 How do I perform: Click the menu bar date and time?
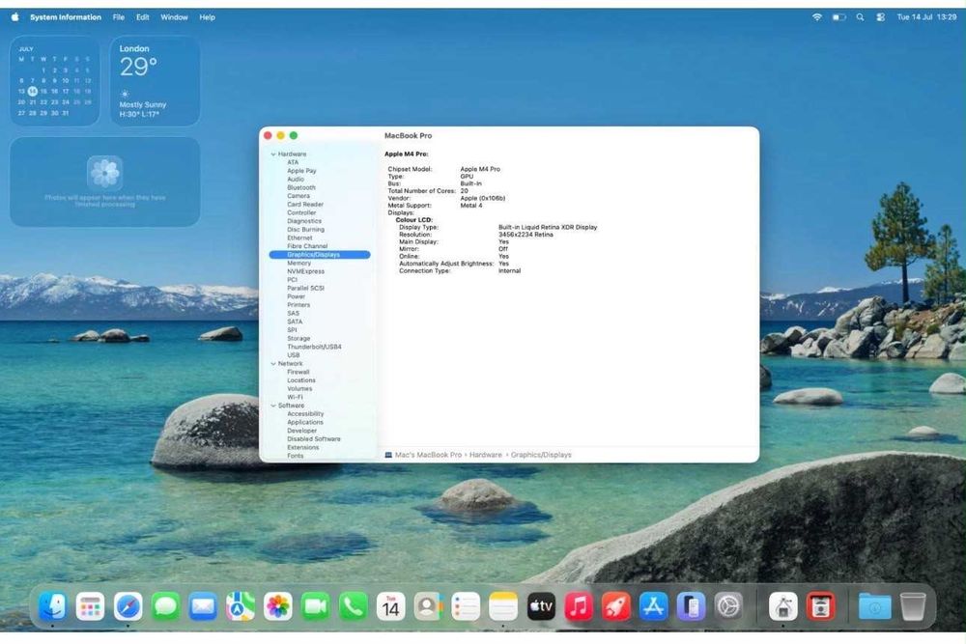[926, 17]
